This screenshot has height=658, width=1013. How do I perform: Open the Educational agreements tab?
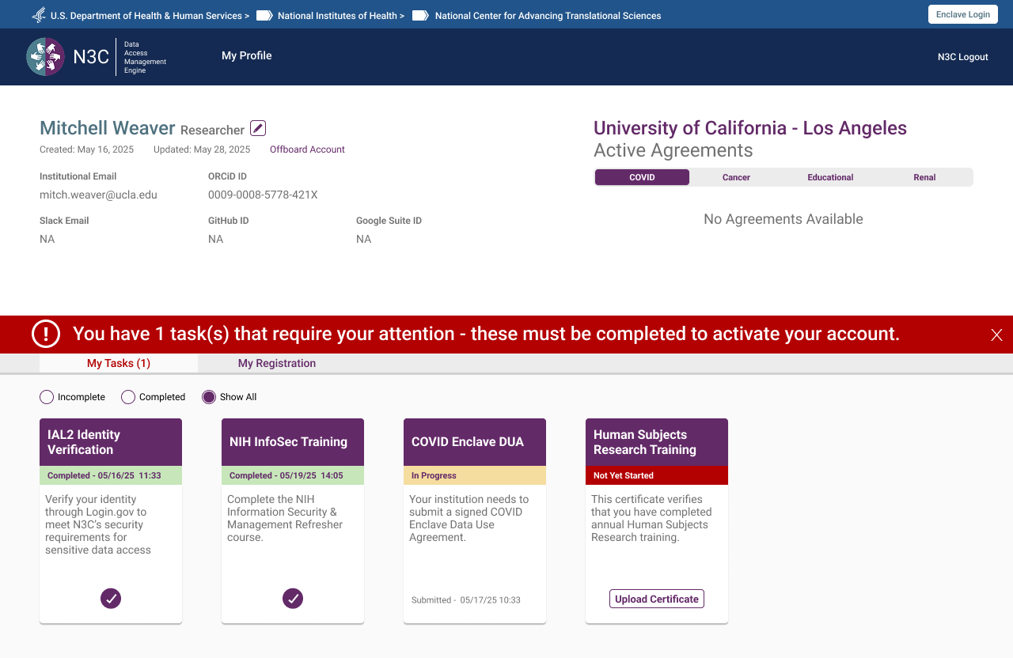click(x=830, y=177)
